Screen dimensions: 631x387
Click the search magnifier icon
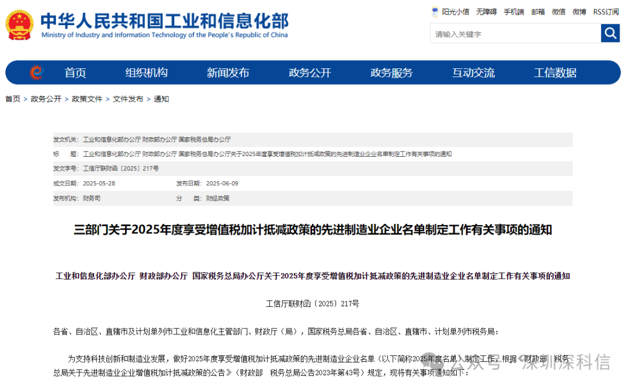610,33
